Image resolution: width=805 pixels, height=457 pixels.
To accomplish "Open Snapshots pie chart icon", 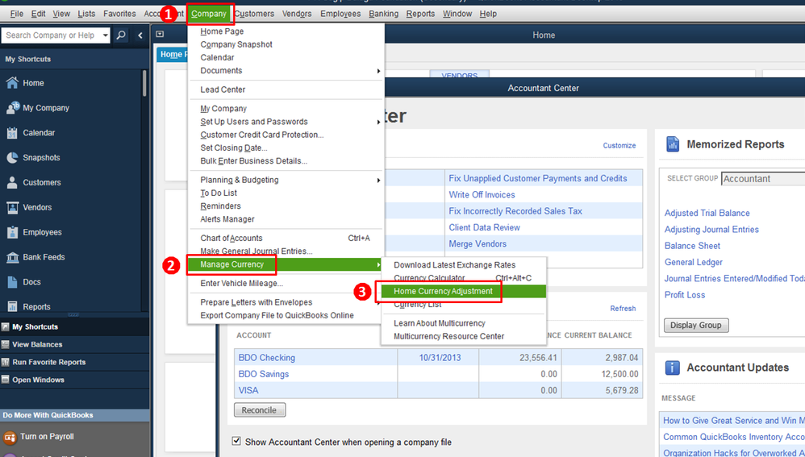I will coord(12,157).
